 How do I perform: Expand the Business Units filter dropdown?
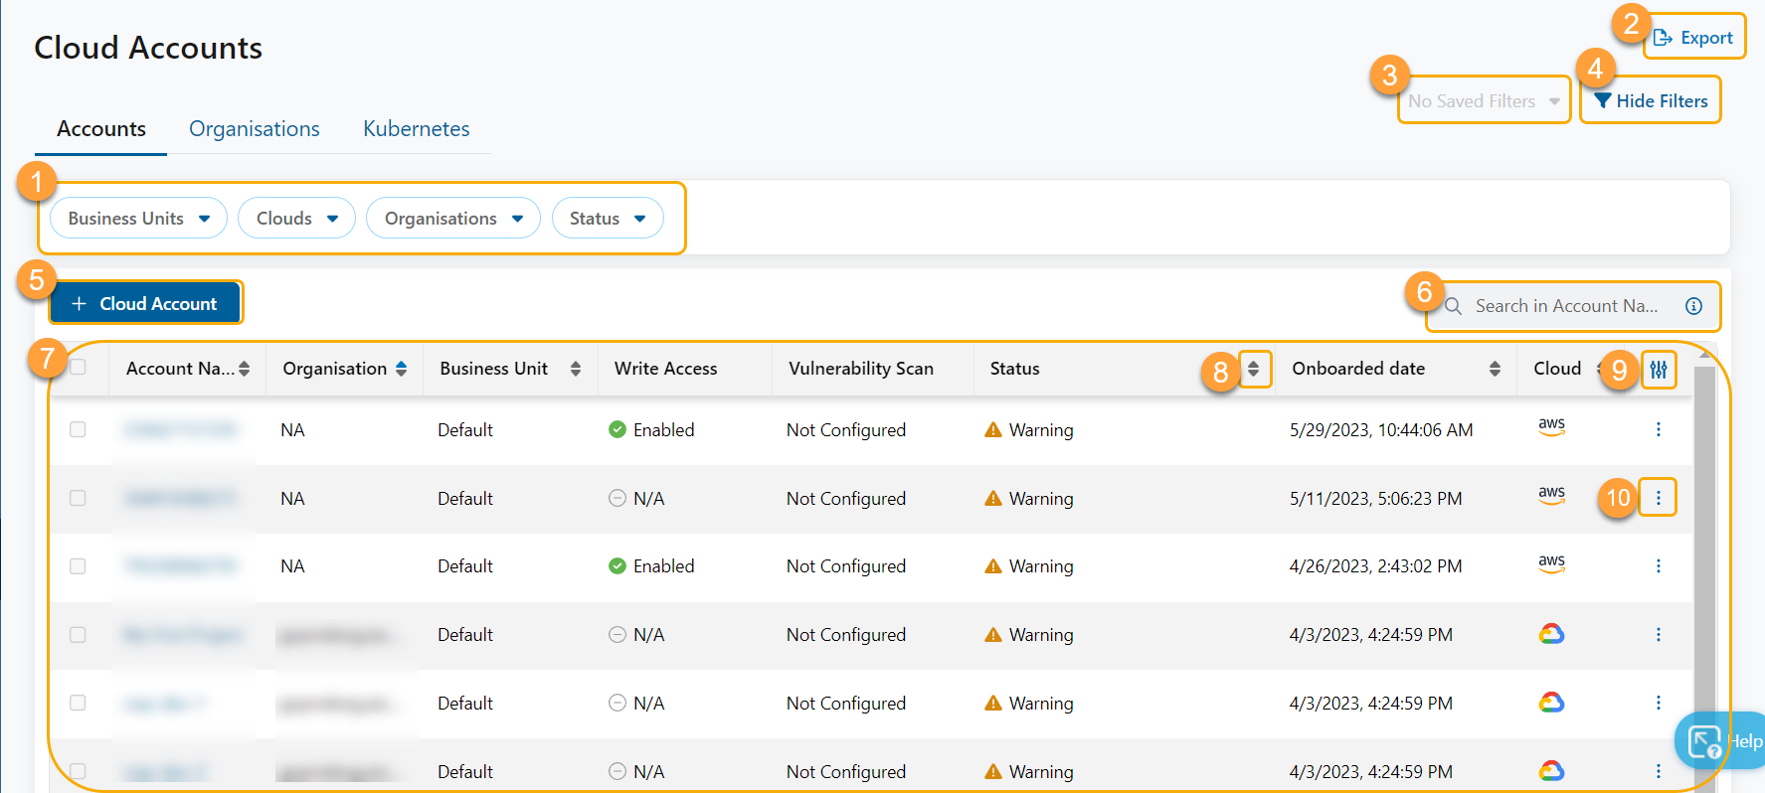[x=138, y=219]
